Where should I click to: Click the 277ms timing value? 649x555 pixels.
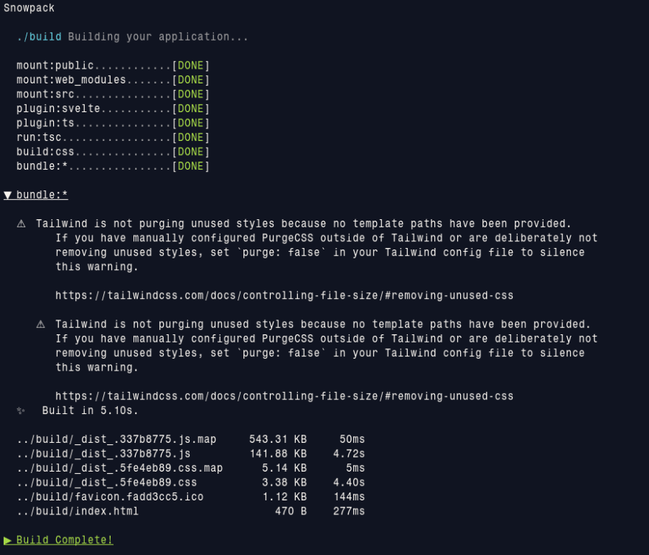349,511
